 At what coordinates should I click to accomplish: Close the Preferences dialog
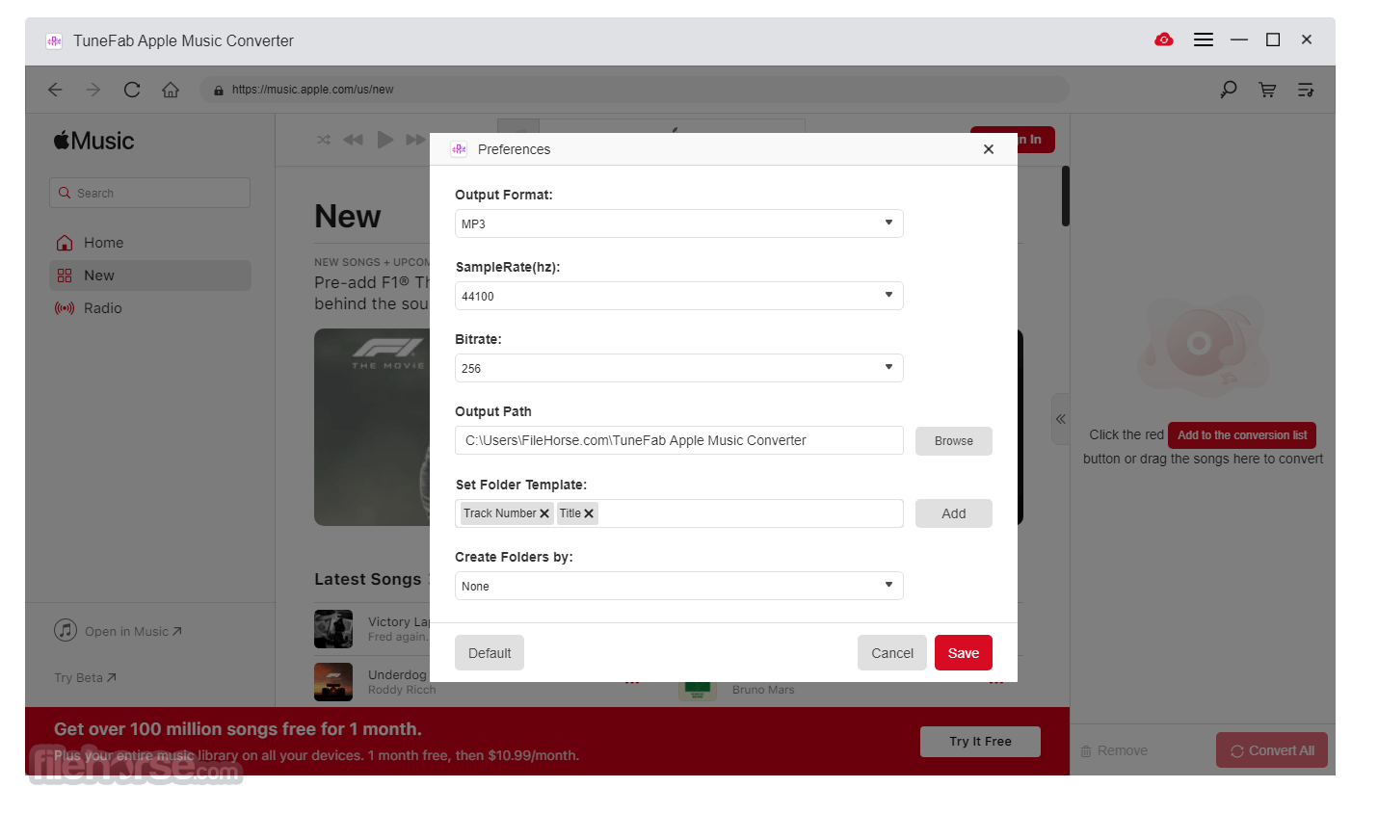(x=989, y=149)
